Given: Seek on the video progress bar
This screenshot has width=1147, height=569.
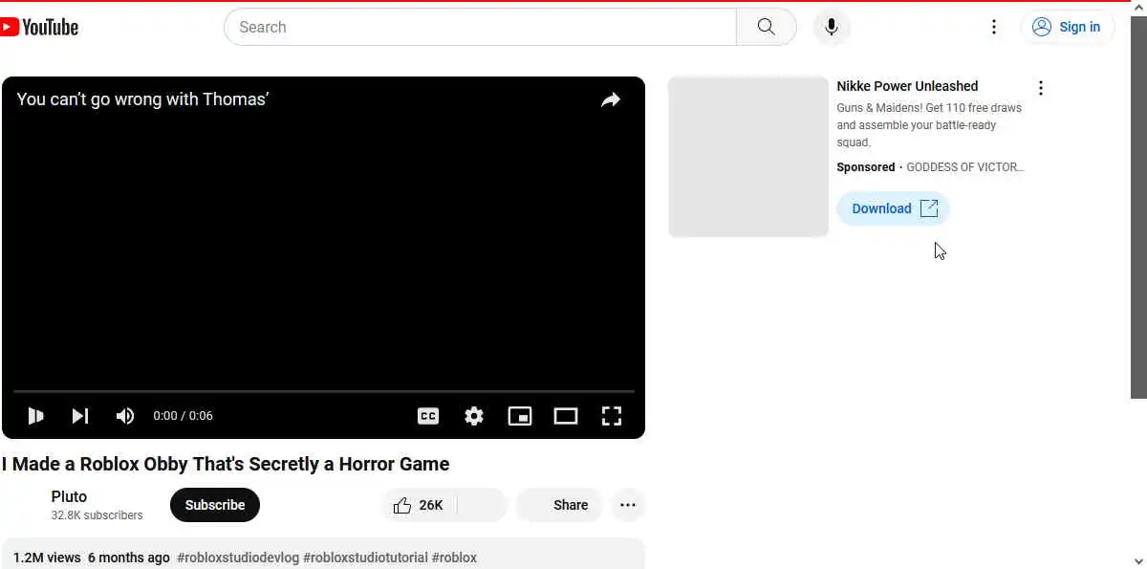Looking at the screenshot, I should 323,391.
